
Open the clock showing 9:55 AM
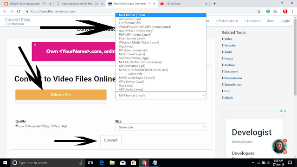click(278, 163)
